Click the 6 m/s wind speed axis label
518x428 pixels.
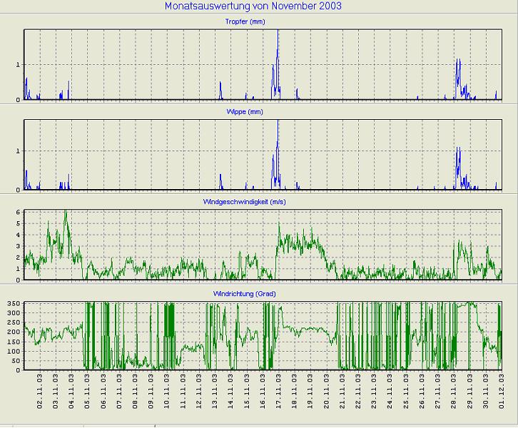point(18,213)
